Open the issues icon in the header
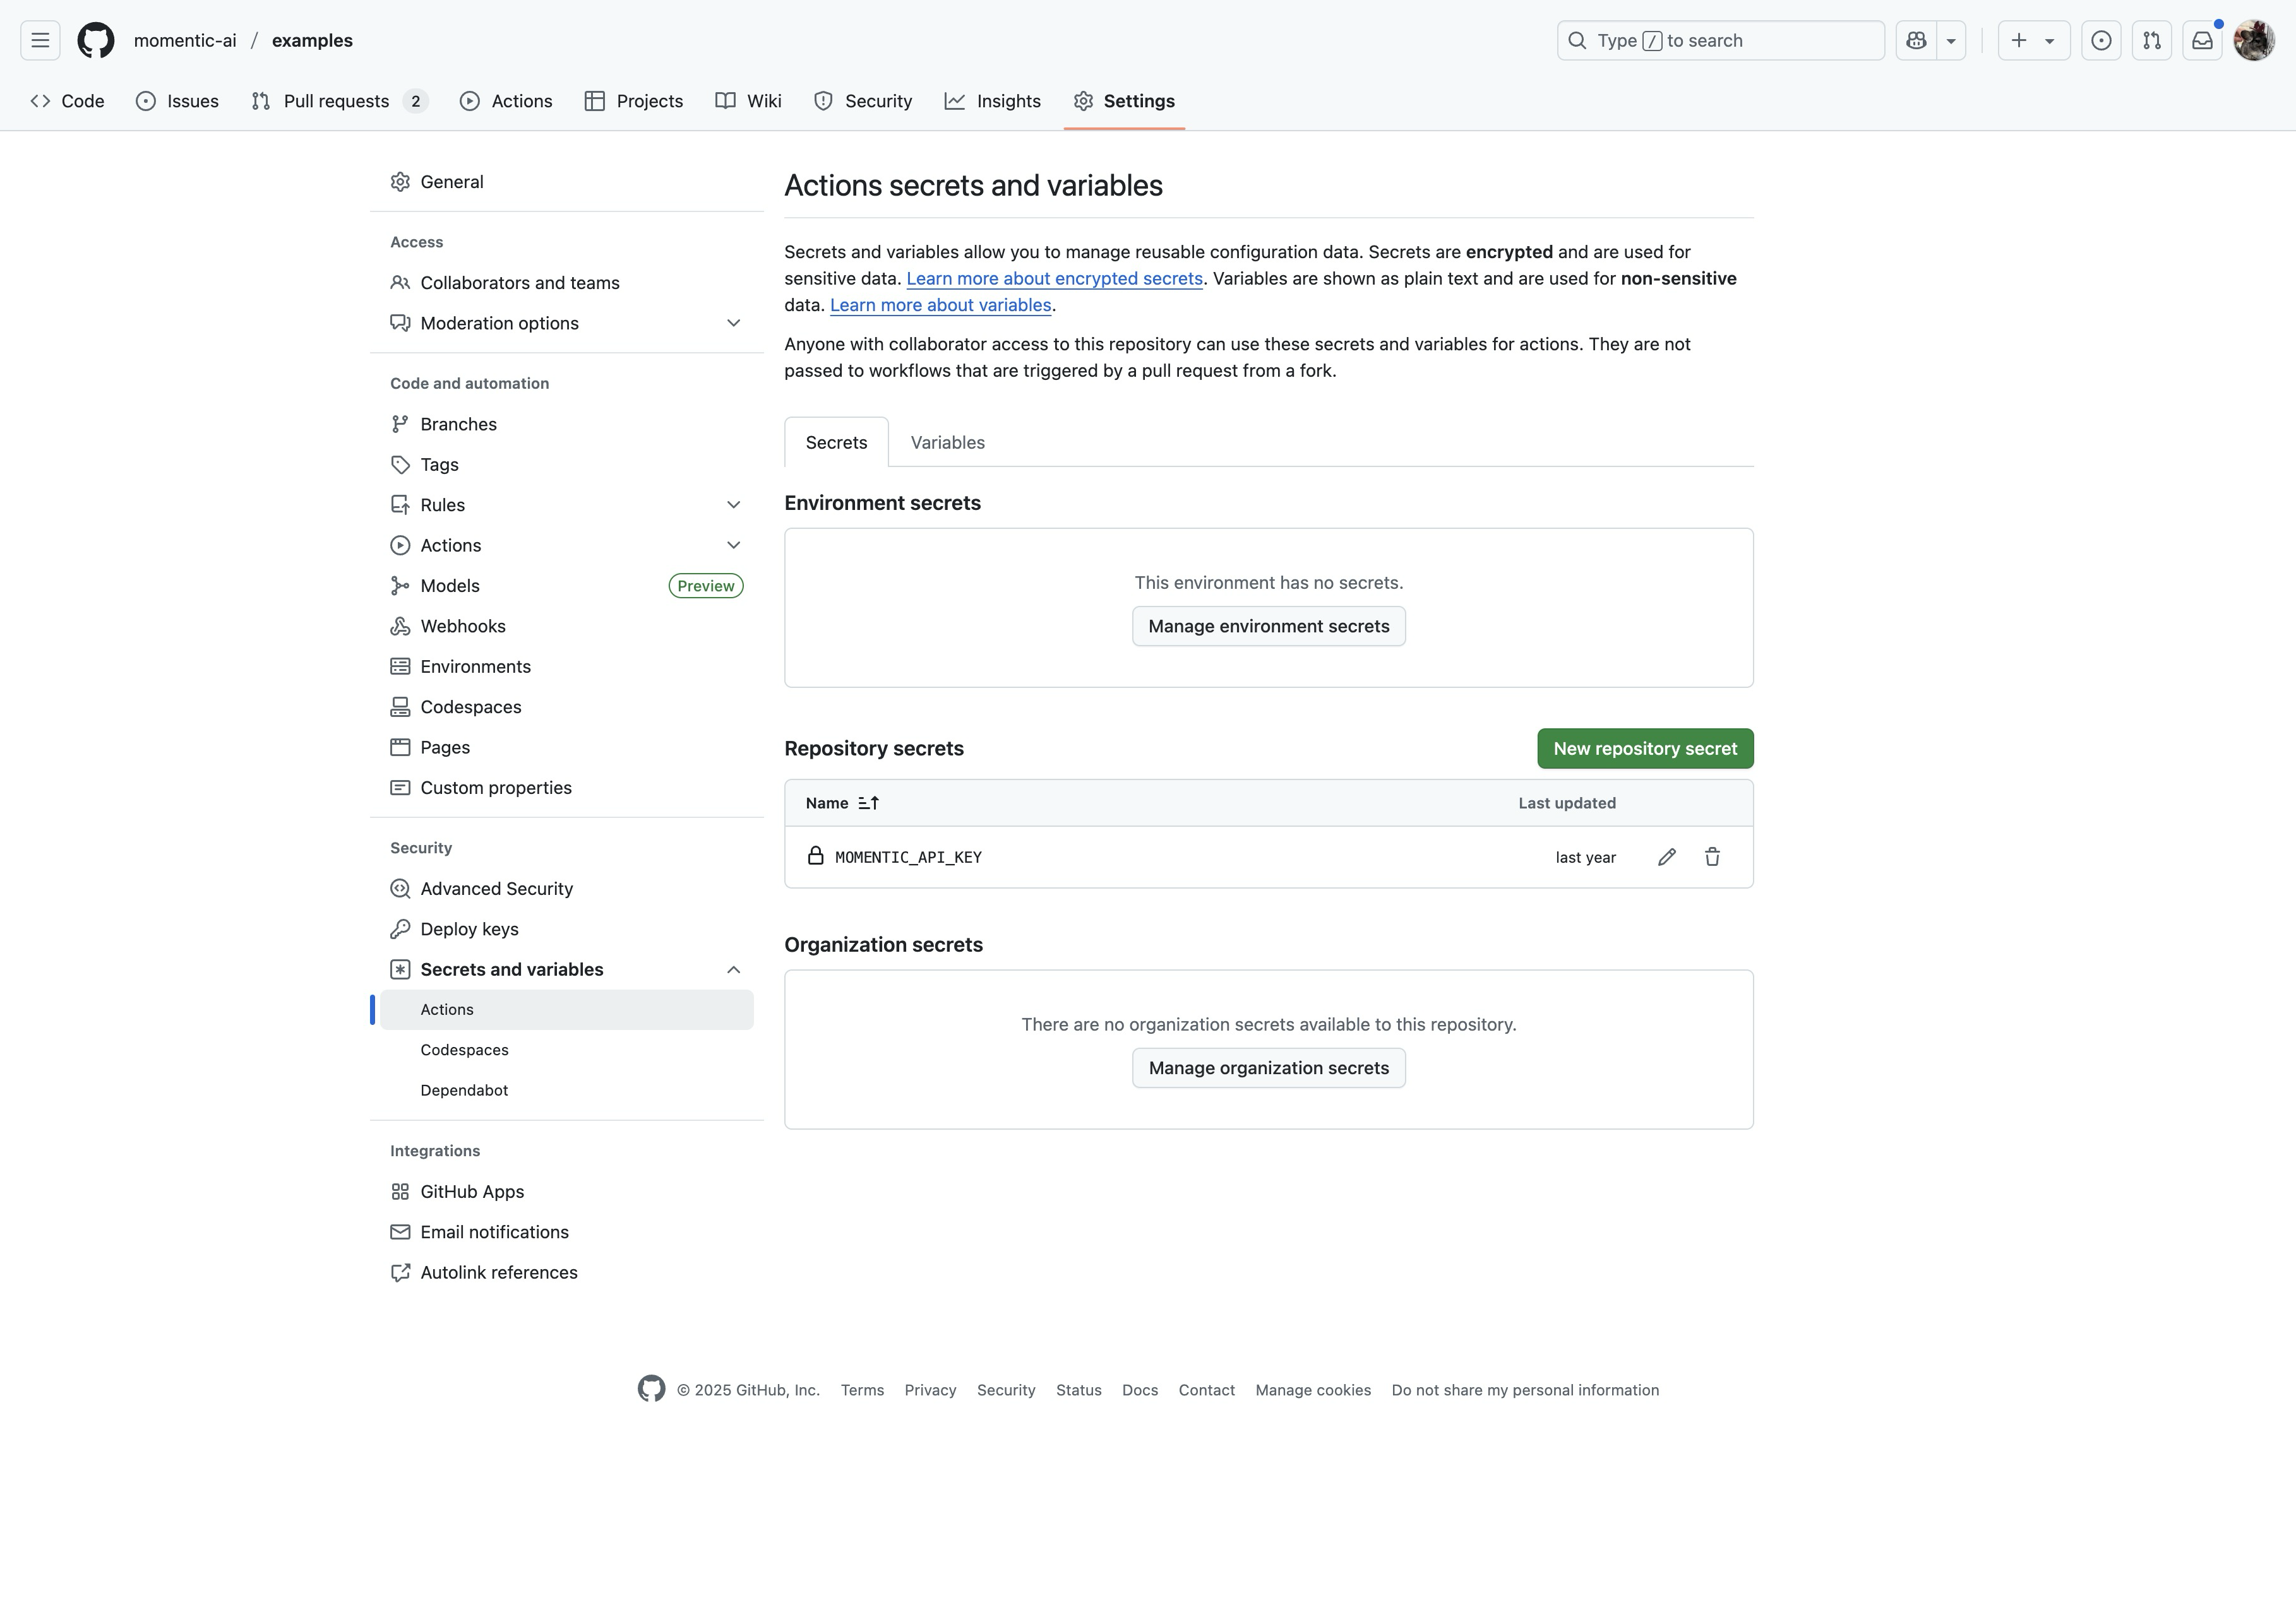Screen dimensions: 2296x1598 click(x=2101, y=41)
